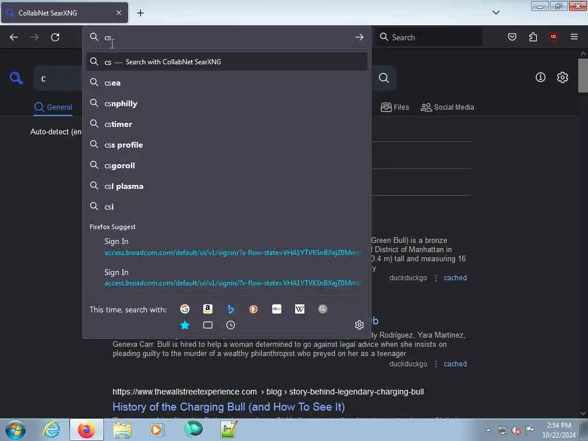The height and width of the screenshot is (441, 588).
Task: Choose the 'csea' suggestion
Action: tap(227, 83)
